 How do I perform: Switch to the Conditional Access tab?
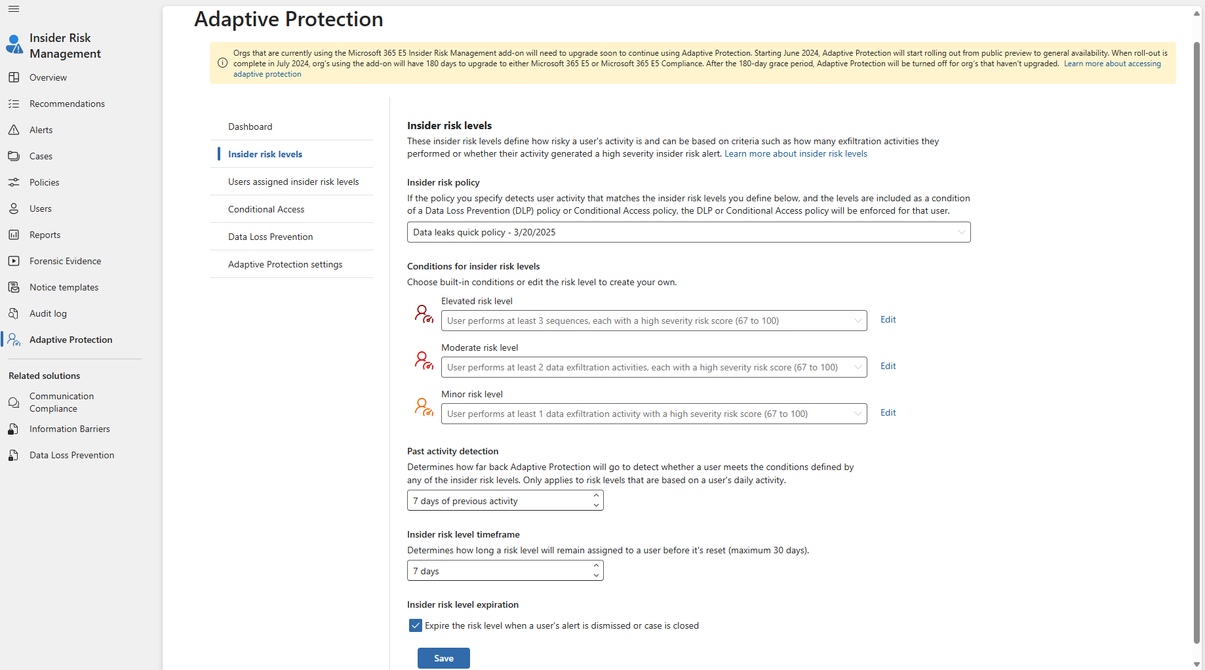266,209
